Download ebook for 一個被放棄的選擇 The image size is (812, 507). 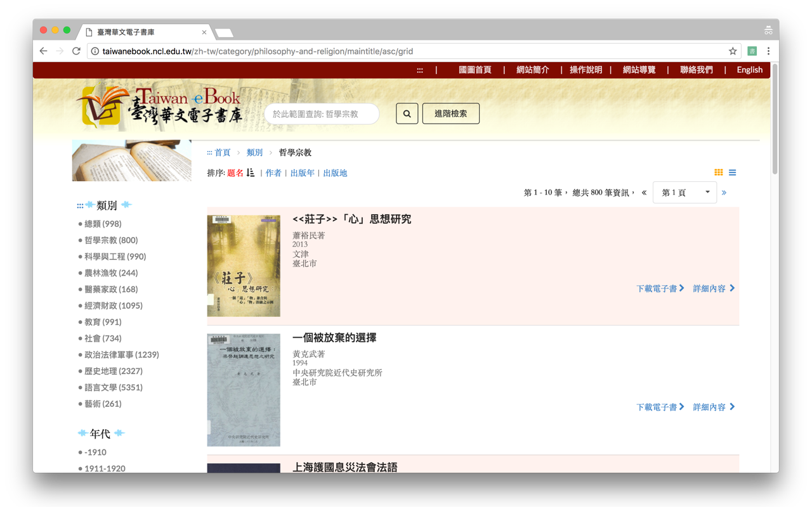click(660, 407)
